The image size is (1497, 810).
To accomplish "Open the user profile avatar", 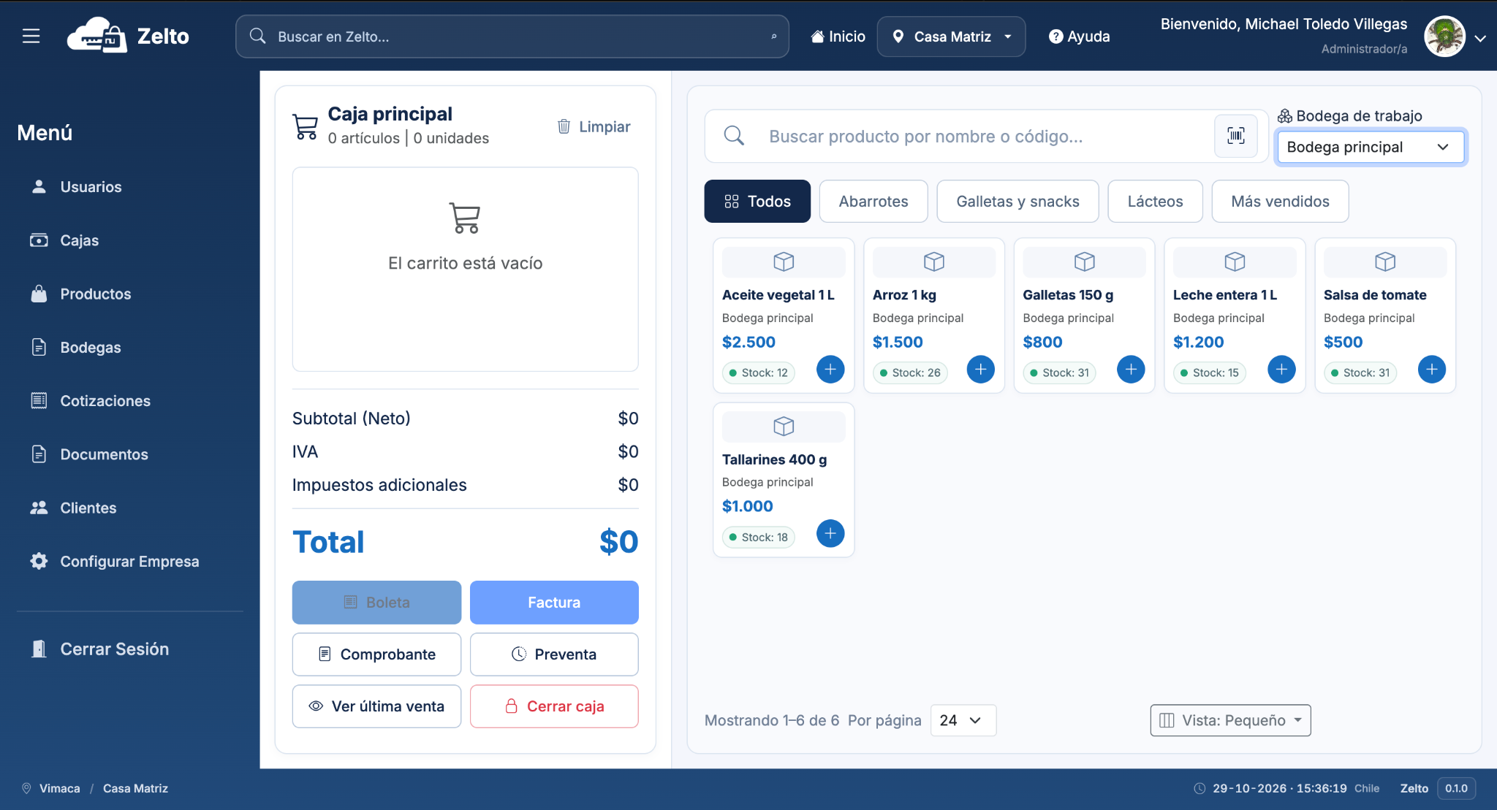I will tap(1444, 37).
